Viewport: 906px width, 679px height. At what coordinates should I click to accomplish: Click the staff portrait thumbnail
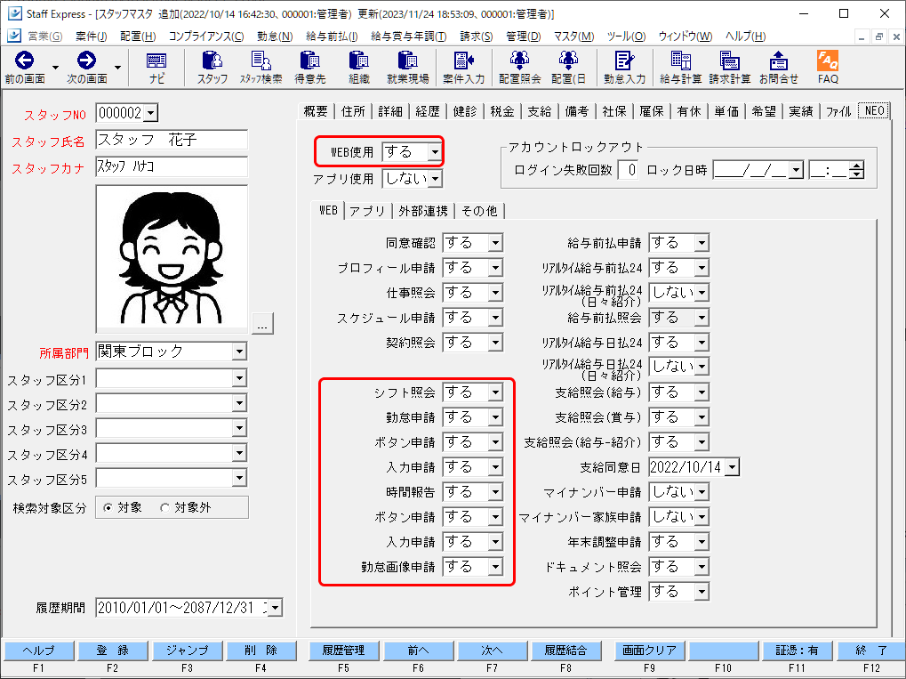(172, 259)
